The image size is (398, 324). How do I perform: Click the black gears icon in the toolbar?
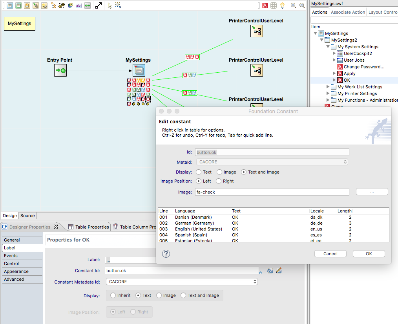tap(62, 5)
